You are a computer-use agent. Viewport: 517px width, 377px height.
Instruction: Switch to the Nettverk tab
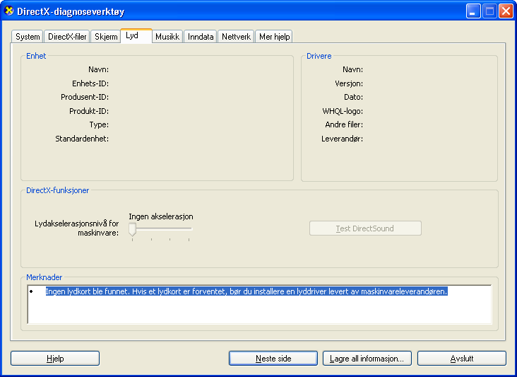[x=236, y=37]
